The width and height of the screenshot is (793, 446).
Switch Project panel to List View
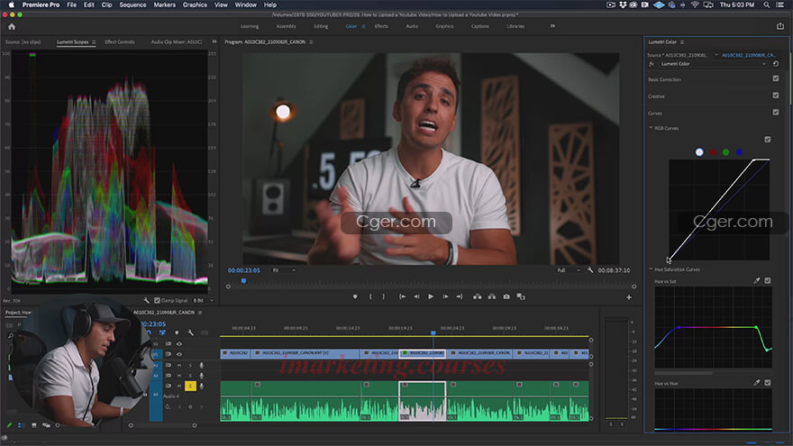pos(22,425)
